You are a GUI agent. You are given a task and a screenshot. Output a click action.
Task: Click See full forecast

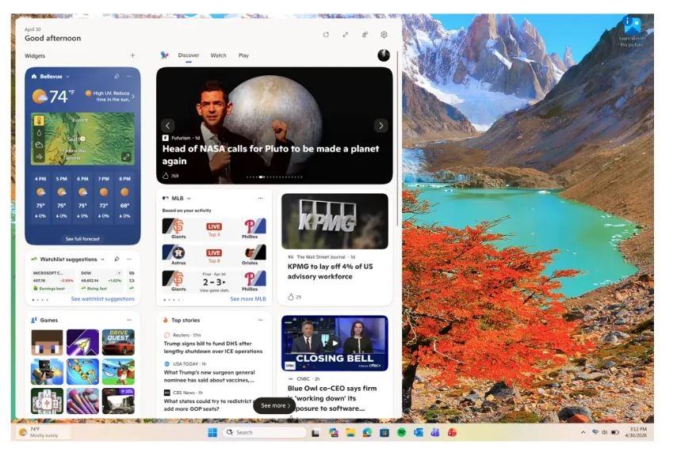pyautogui.click(x=82, y=238)
